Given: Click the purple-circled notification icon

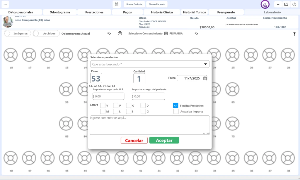Looking at the screenshot, I should coord(265,4).
